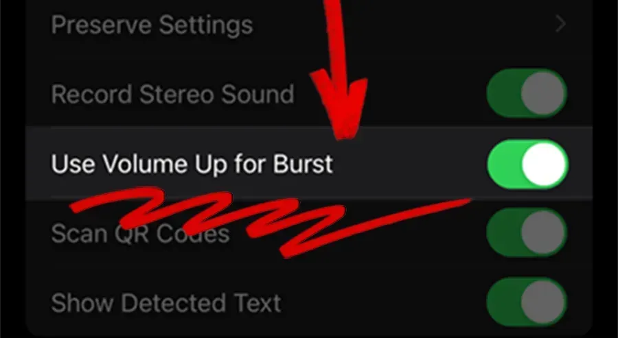Click the gray knob on Record Stereo Sound
The image size is (618, 338).
543,94
